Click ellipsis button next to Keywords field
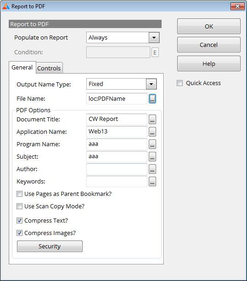This screenshot has width=247, height=281. (x=152, y=182)
